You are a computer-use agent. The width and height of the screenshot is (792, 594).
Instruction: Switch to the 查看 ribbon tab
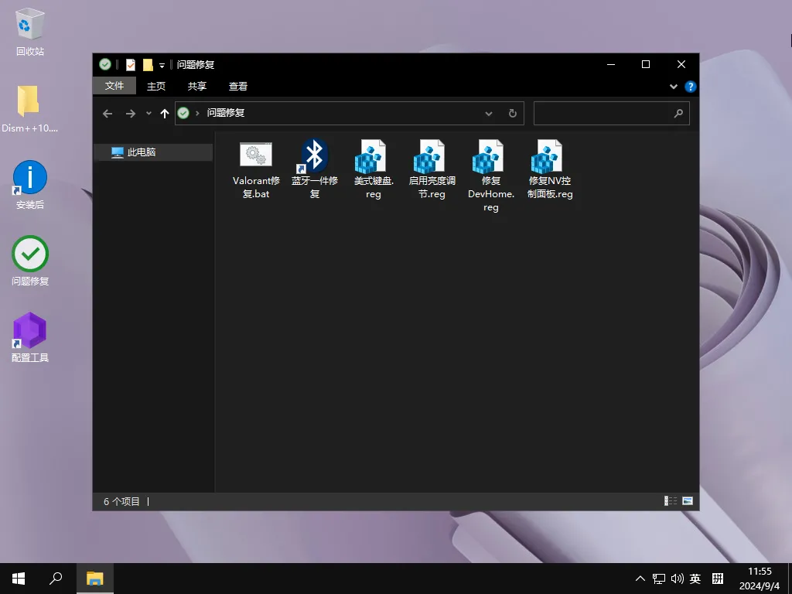pos(237,86)
